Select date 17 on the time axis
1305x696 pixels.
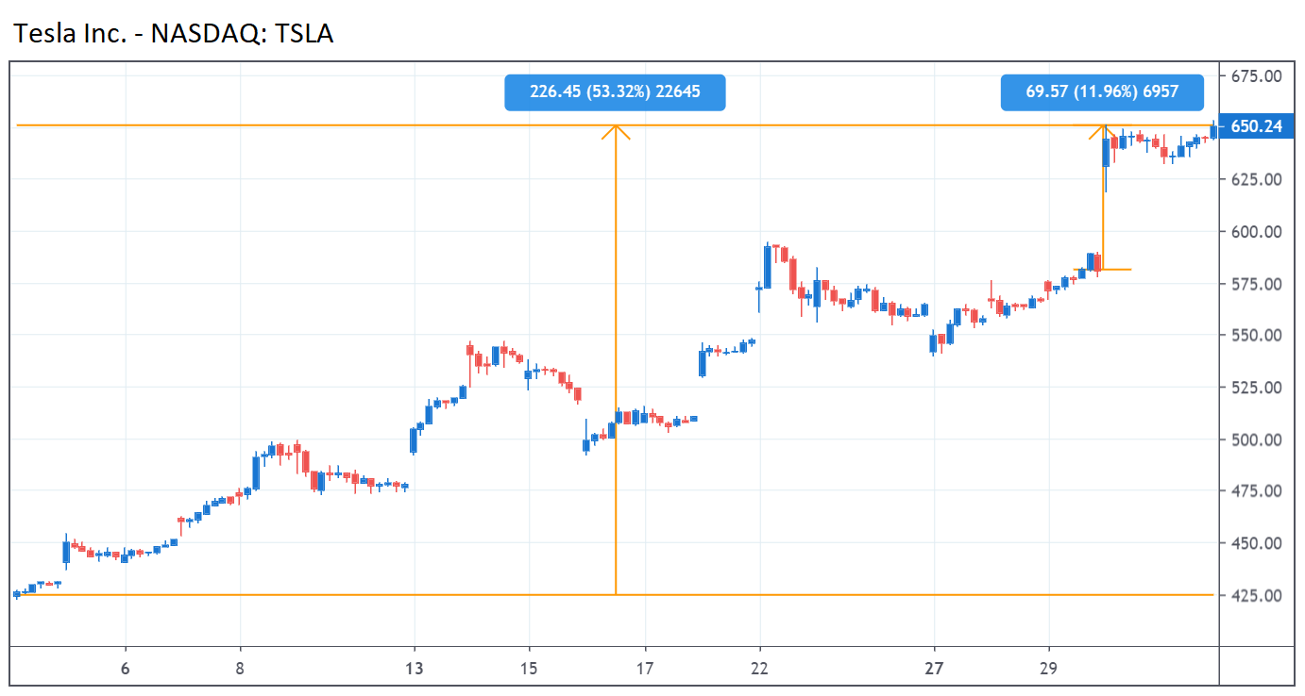click(x=645, y=667)
